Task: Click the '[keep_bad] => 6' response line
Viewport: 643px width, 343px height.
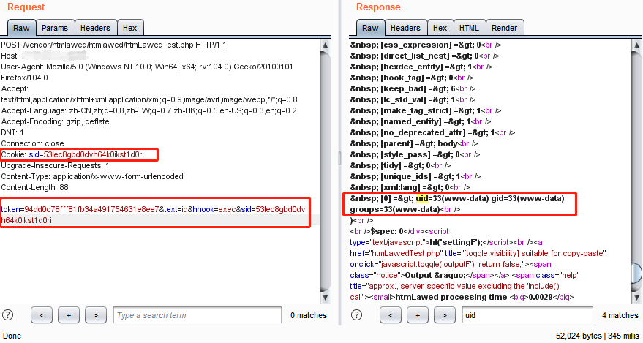Action: [x=413, y=88]
